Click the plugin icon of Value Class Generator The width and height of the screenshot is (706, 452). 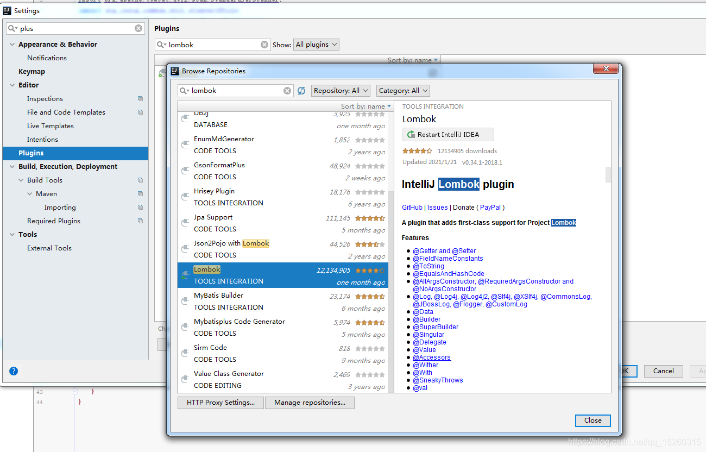point(185,379)
